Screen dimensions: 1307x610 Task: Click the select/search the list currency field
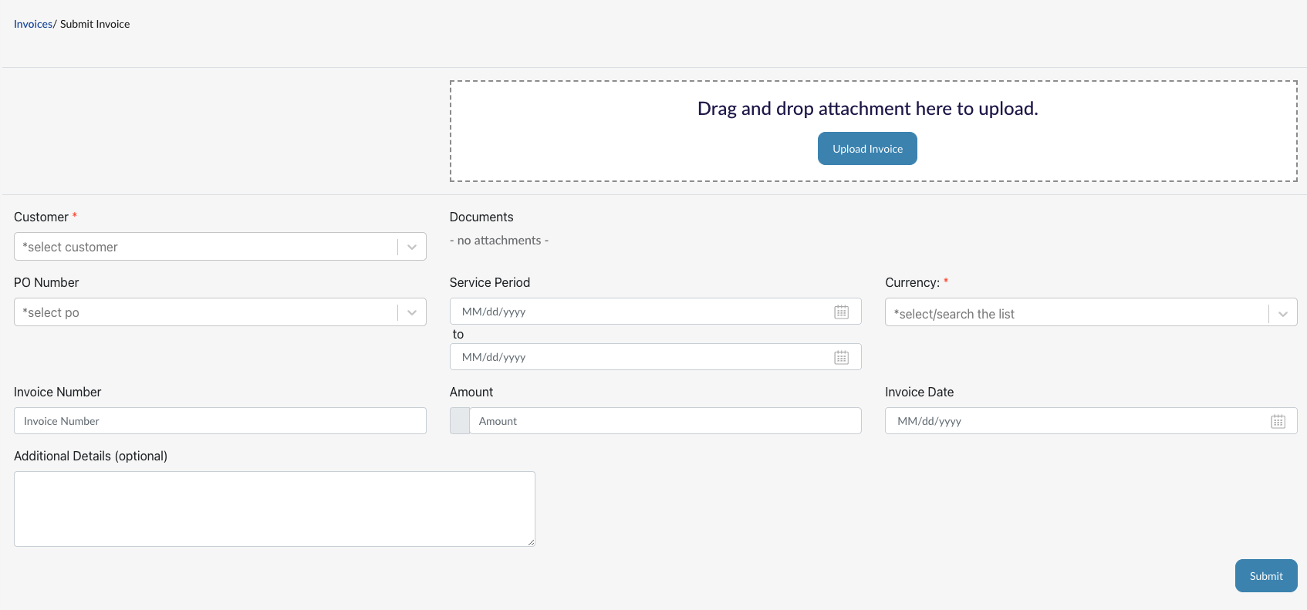pyautogui.click(x=1076, y=314)
